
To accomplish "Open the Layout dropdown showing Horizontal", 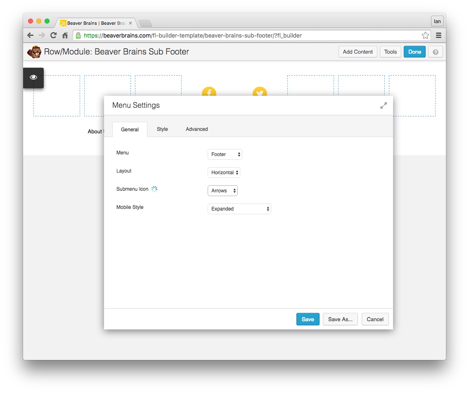I will (x=224, y=173).
